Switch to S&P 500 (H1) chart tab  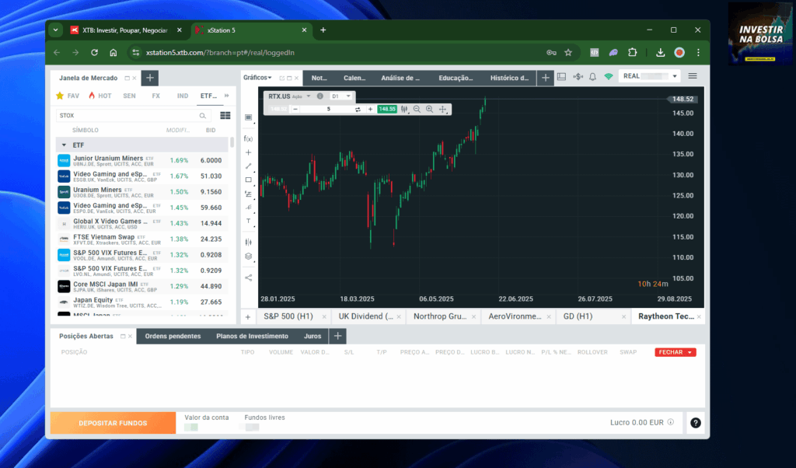[288, 316]
